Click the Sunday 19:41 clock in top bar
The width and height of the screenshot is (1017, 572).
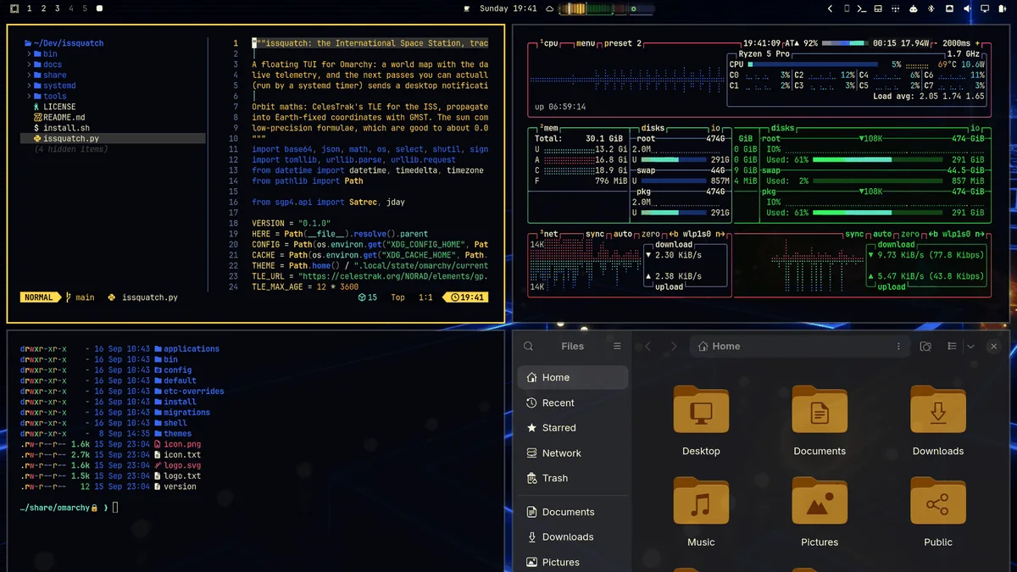click(508, 8)
